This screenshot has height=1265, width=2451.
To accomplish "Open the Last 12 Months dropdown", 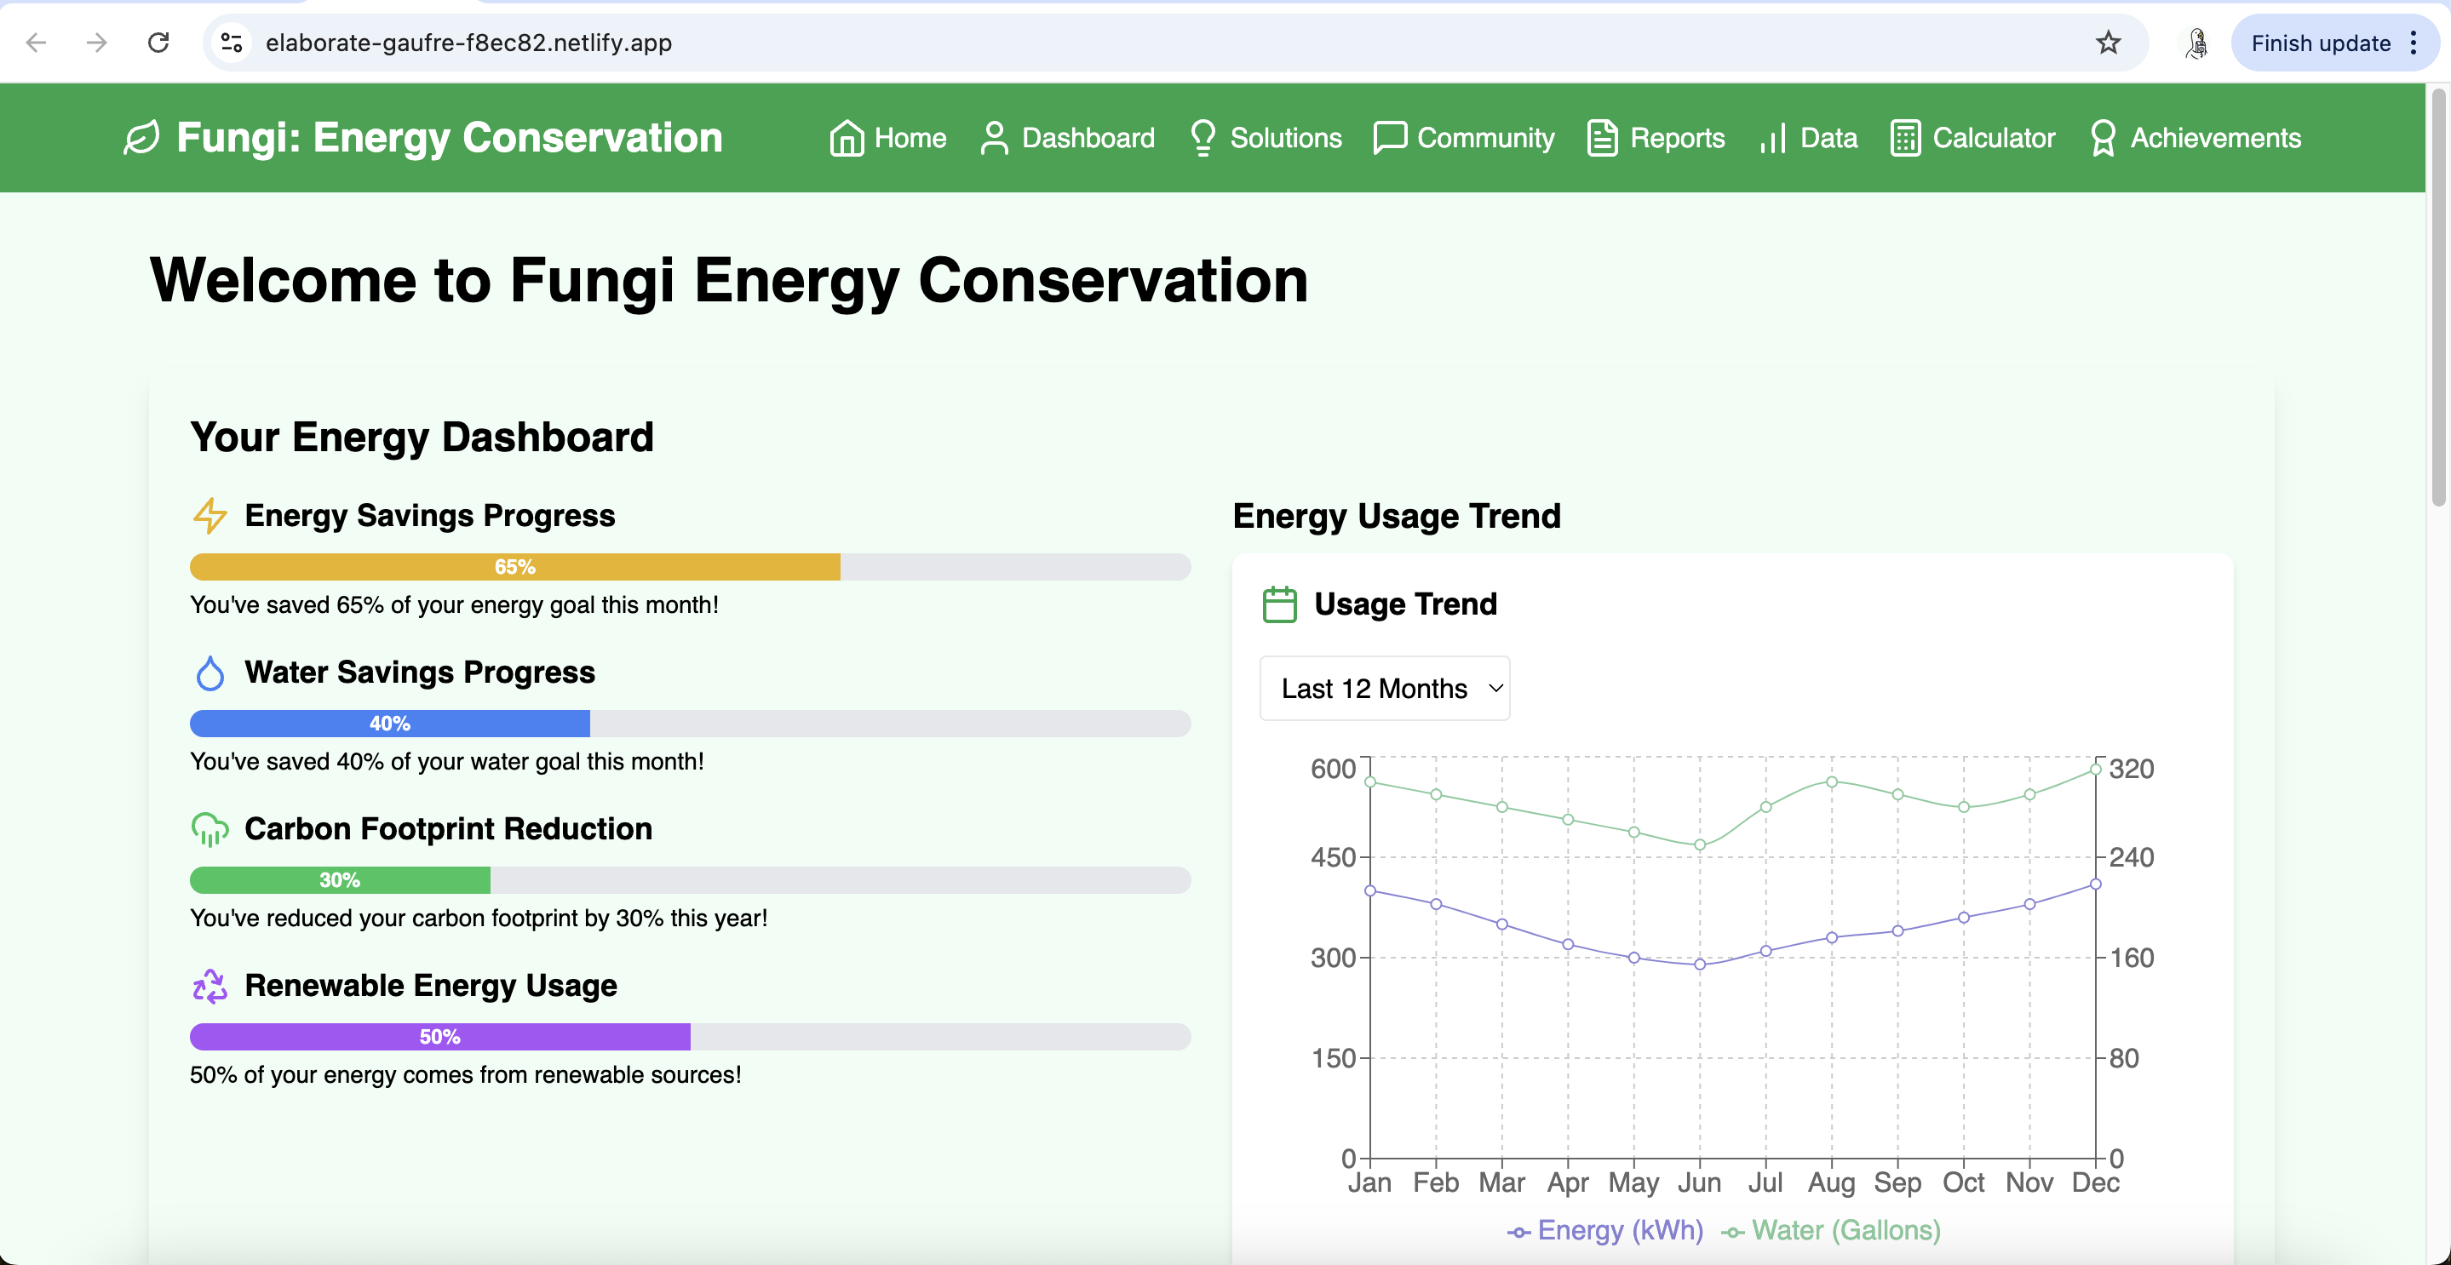I will (x=1385, y=688).
